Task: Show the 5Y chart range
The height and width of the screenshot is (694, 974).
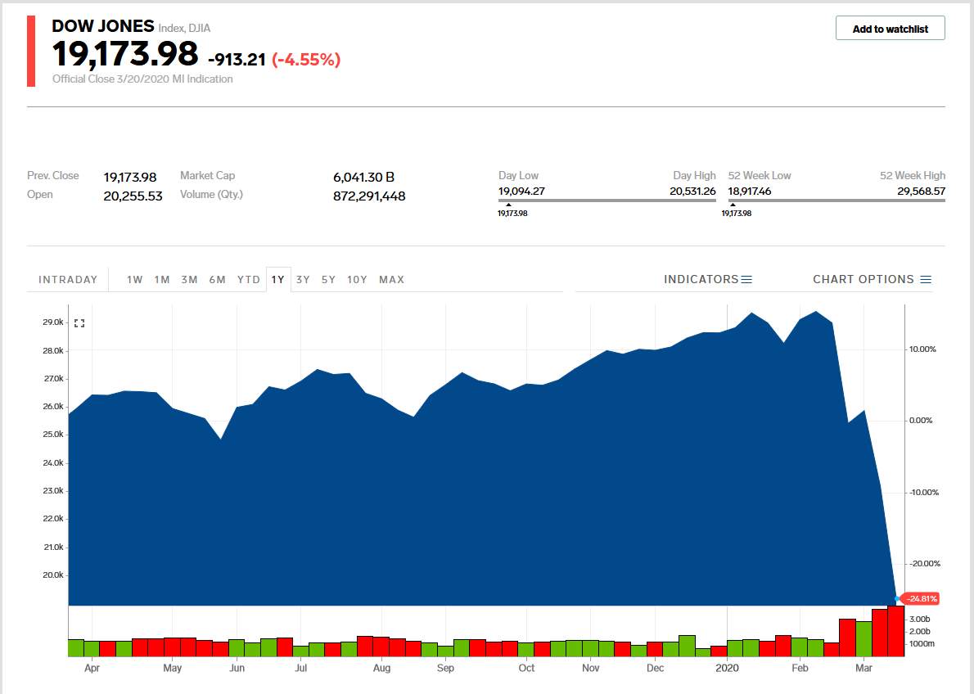Action: 328,280
